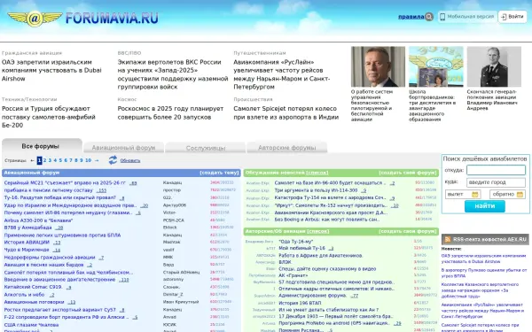Click the 'откуда' departure input field
Viewport: 532px width, 332px height.
pos(496,170)
